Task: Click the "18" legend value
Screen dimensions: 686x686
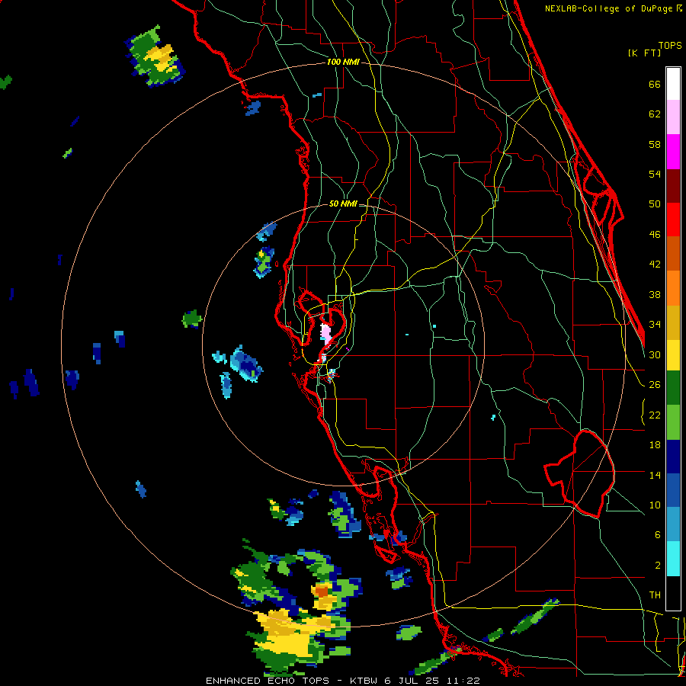Action: click(655, 445)
